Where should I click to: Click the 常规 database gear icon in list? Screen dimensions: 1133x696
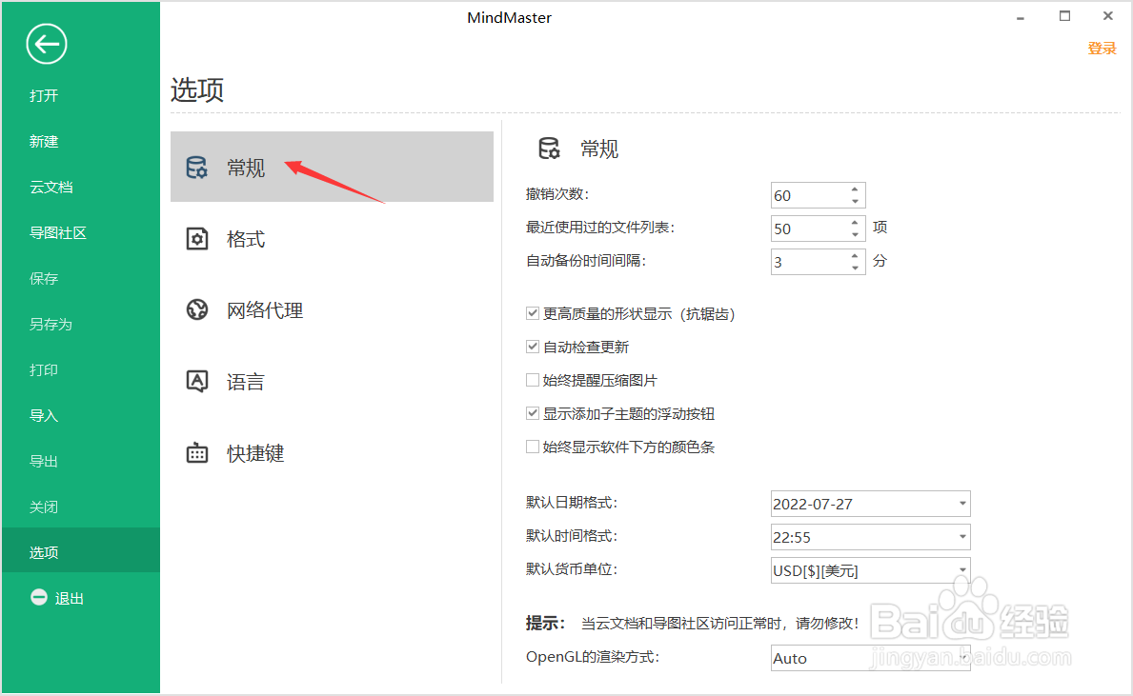(196, 168)
